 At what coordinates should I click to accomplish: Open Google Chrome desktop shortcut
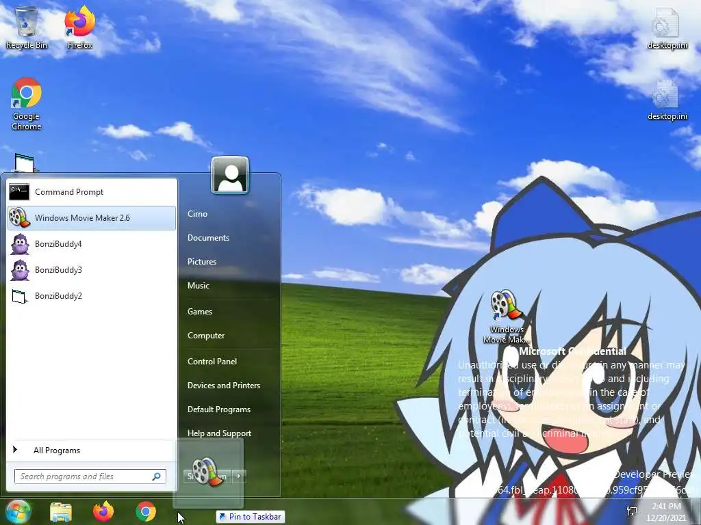click(27, 104)
